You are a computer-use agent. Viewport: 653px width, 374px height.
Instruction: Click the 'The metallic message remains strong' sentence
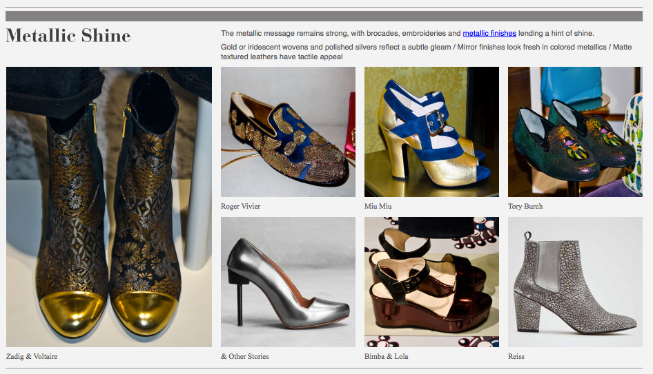pyautogui.click(x=407, y=33)
